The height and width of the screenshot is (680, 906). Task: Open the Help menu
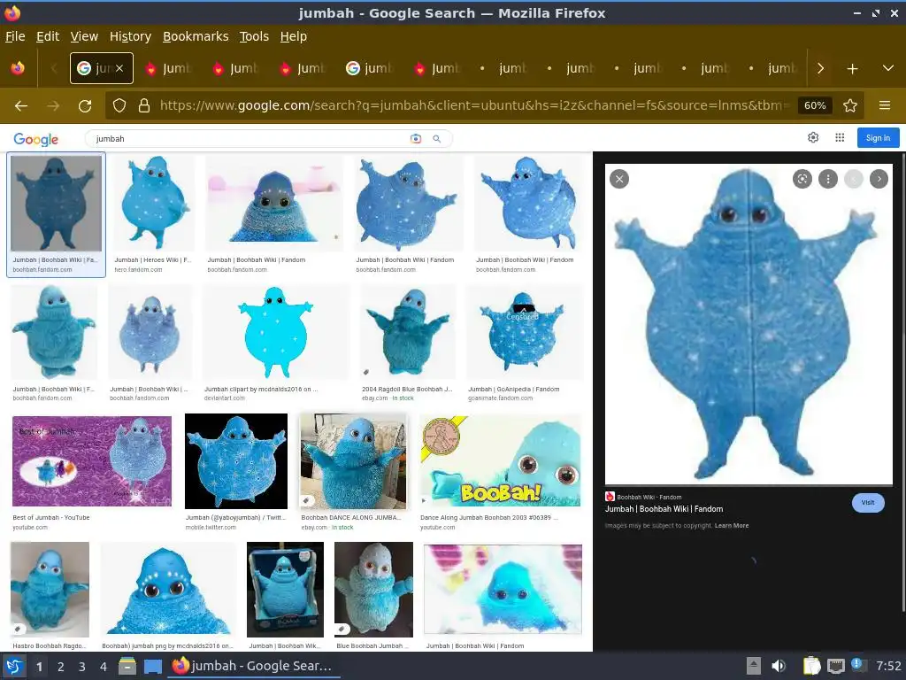pos(294,36)
